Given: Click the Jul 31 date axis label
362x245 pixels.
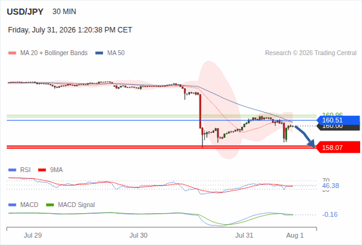Looking at the screenshot, I should point(244,235).
